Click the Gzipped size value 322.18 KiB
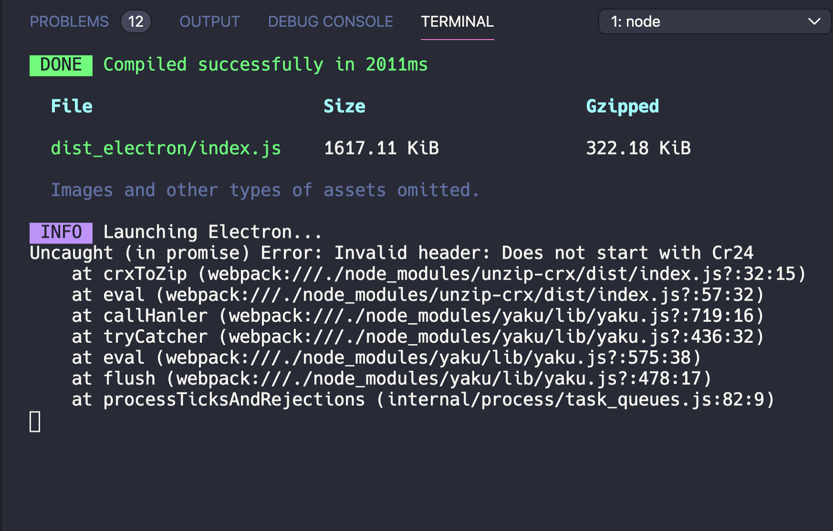Screen dimensions: 833x531 tap(638, 148)
